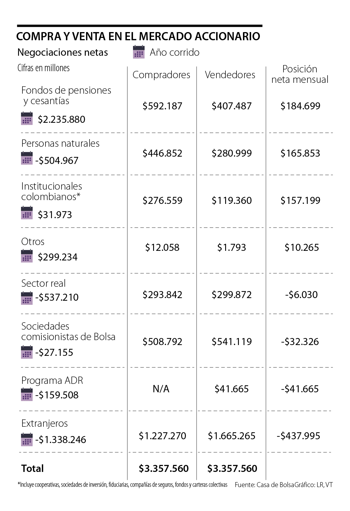This screenshot has height=511, width=350.
Task: Click calendar icon next to $299.234
Action: pyautogui.click(x=27, y=256)
